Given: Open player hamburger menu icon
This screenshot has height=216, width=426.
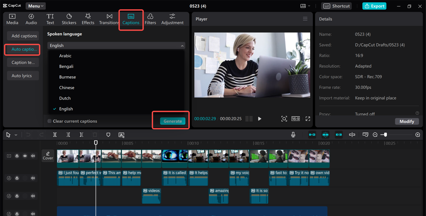Looking at the screenshot, I should [305, 19].
